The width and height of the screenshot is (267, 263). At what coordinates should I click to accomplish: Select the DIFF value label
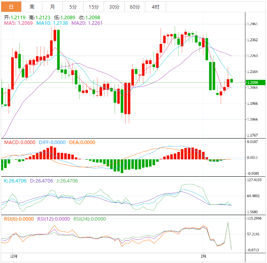(52, 142)
